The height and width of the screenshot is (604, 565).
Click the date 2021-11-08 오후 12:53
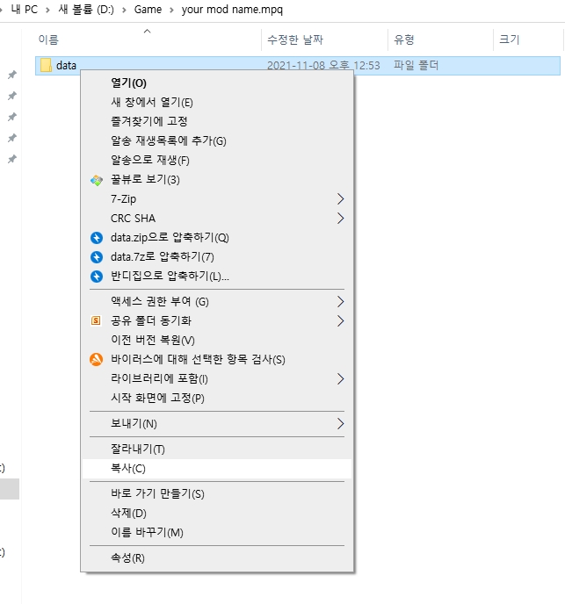[x=323, y=66]
